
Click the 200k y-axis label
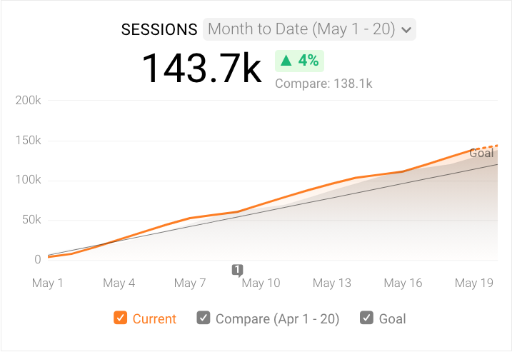(29, 100)
